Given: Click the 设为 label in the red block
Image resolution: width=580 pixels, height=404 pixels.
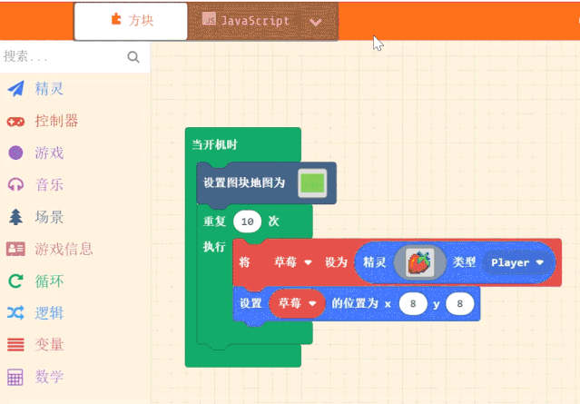Looking at the screenshot, I should click(x=336, y=262).
